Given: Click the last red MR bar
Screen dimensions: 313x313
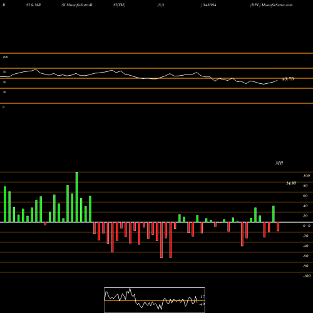Looking at the screenshot, I should (x=278, y=227).
